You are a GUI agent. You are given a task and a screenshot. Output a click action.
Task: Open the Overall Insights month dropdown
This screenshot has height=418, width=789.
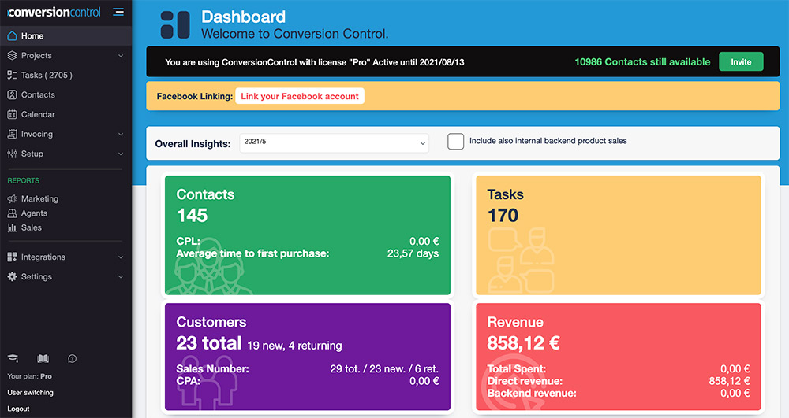334,143
